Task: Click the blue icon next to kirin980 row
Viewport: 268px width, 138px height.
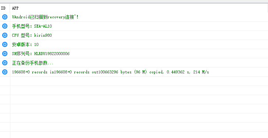Action: click(5, 35)
